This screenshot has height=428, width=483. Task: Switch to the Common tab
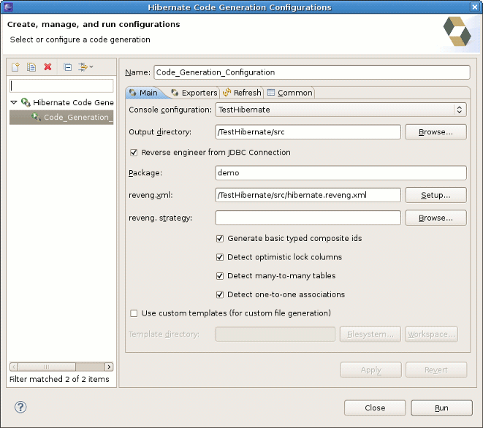pyautogui.click(x=290, y=93)
